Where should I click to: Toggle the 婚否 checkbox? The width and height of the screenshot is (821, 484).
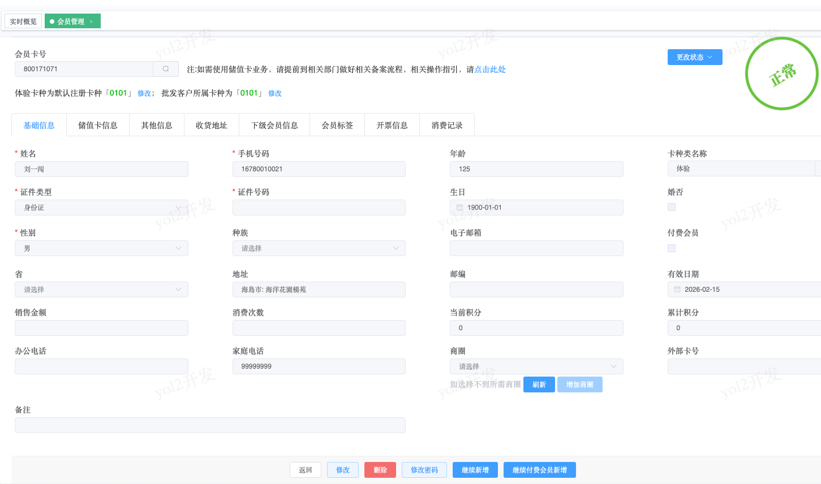pos(672,207)
